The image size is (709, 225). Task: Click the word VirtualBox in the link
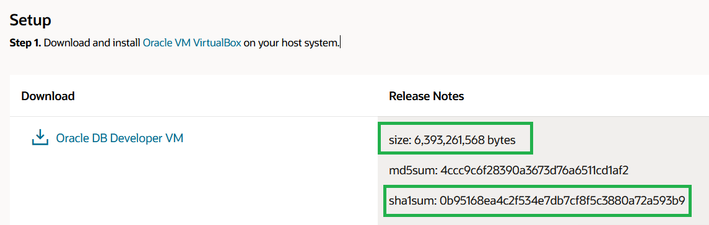pos(217,43)
